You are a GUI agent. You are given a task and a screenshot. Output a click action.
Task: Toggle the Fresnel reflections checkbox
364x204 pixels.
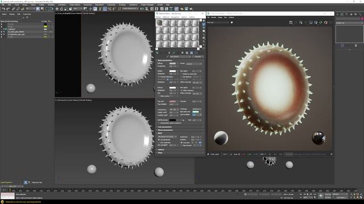click(159, 77)
